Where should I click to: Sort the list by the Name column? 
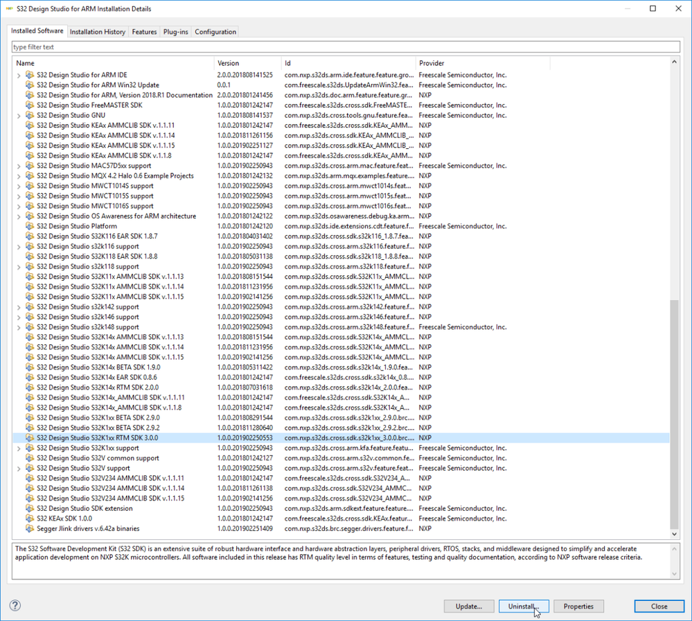(114, 63)
